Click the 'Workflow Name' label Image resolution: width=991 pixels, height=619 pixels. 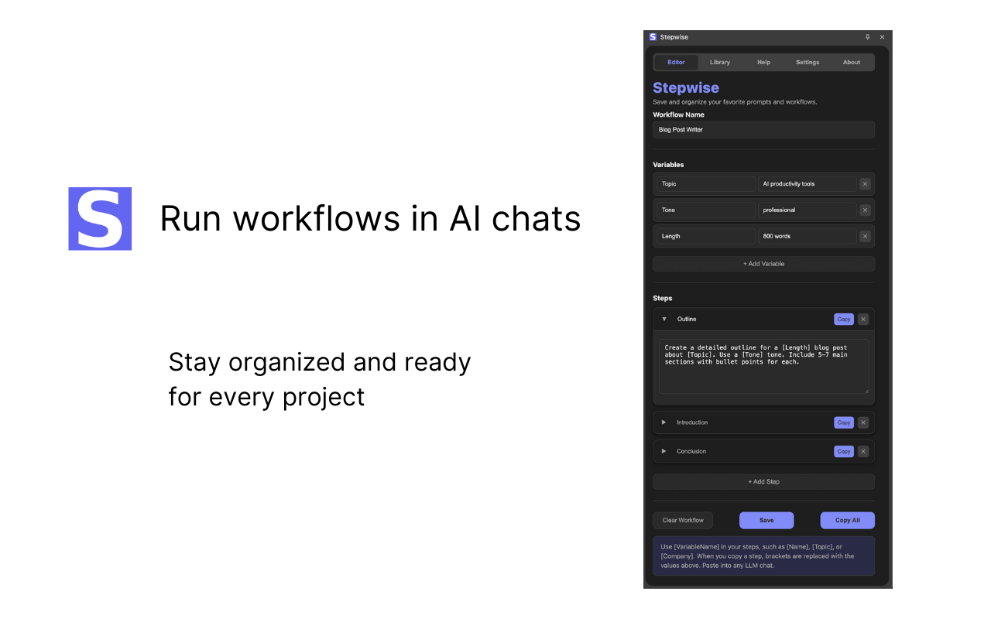pyautogui.click(x=678, y=115)
